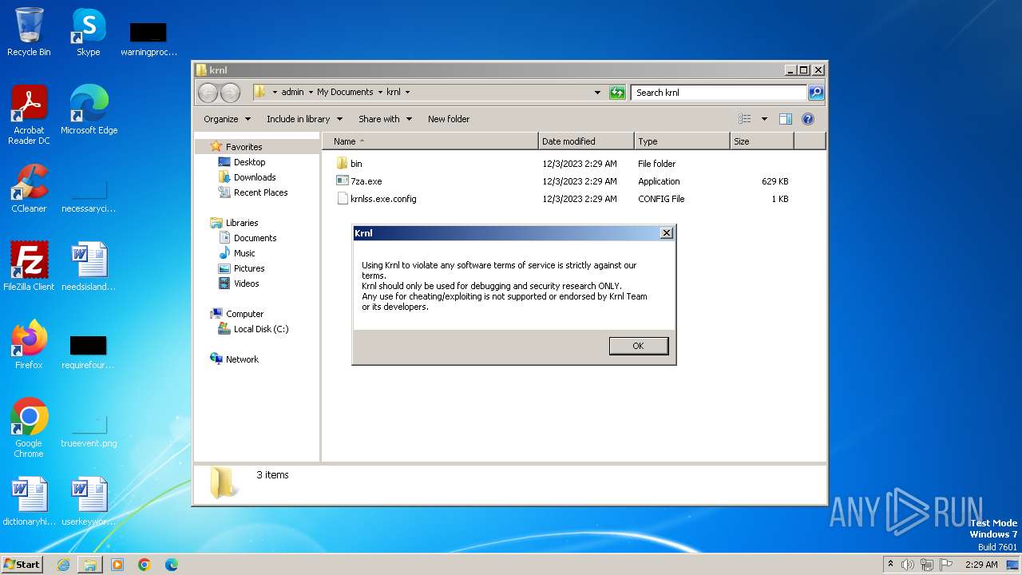
Task: Select Favorites in navigation pane
Action: point(244,147)
